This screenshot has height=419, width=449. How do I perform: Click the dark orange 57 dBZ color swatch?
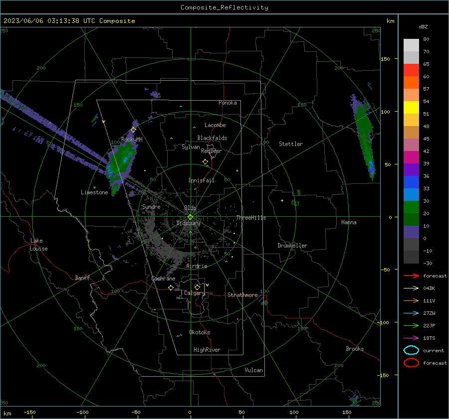click(411, 82)
